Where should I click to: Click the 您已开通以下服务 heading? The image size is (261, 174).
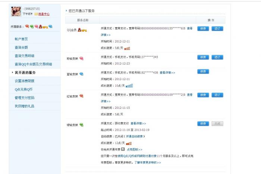pyautogui.click(x=82, y=11)
